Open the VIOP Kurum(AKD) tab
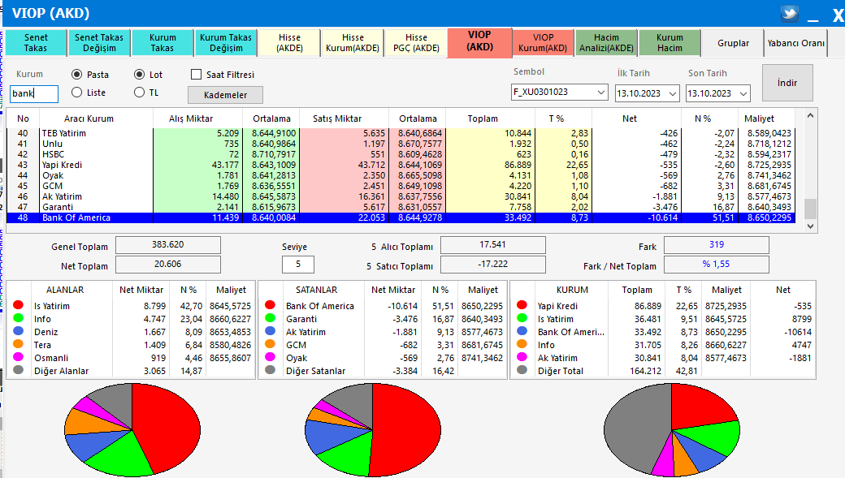Screen dimensions: 845x478 pyautogui.click(x=544, y=42)
